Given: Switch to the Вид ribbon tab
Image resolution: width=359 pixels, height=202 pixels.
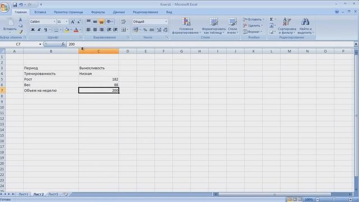Looking at the screenshot, I should [169, 12].
